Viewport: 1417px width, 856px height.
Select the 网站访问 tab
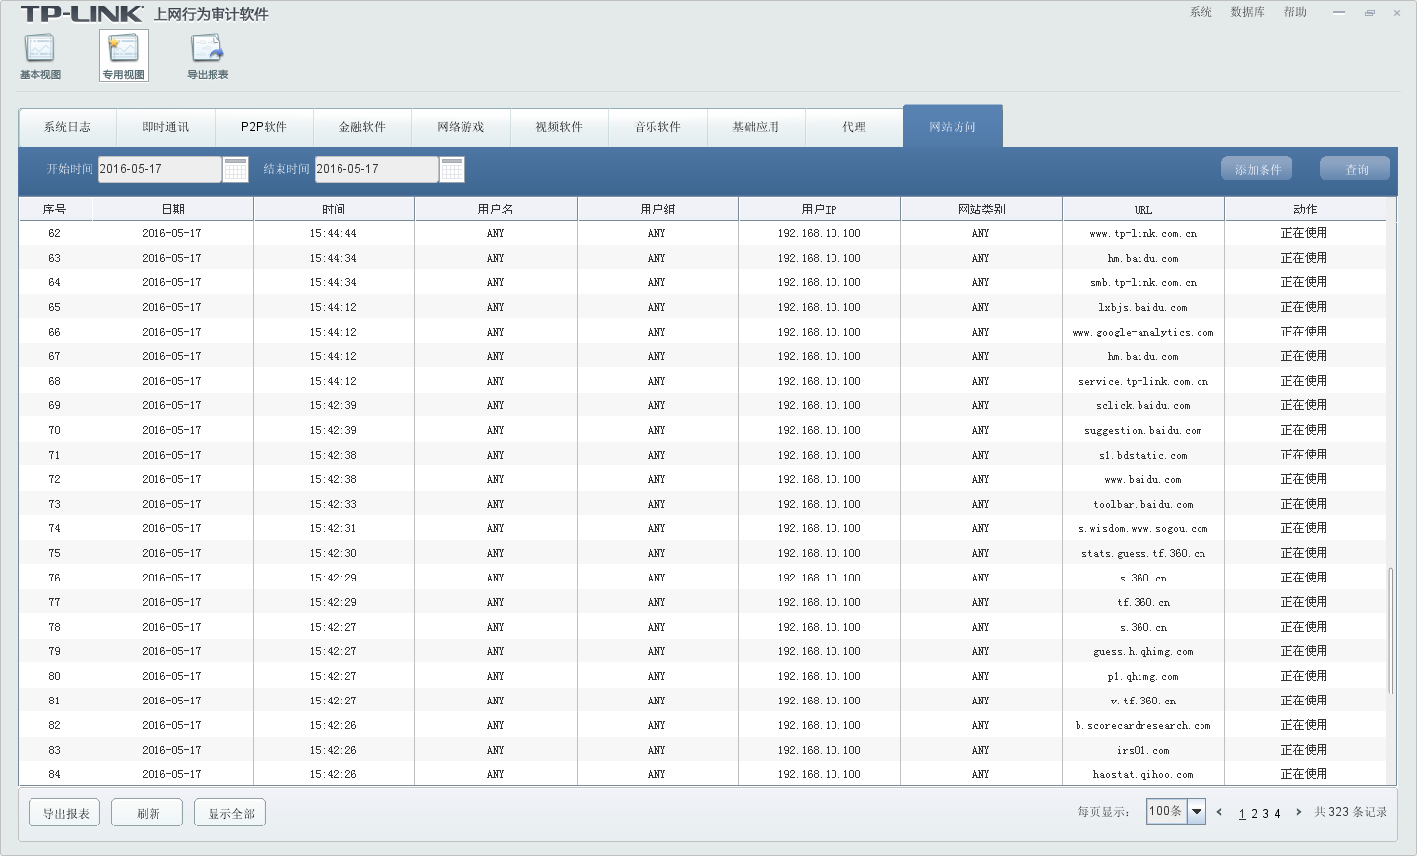[x=953, y=126]
